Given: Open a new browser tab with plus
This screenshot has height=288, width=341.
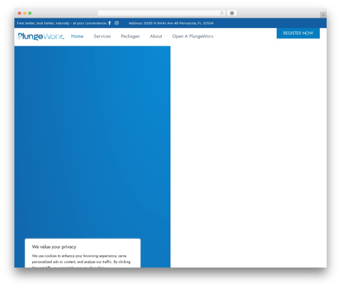Looking at the screenshot, I should [x=323, y=15].
